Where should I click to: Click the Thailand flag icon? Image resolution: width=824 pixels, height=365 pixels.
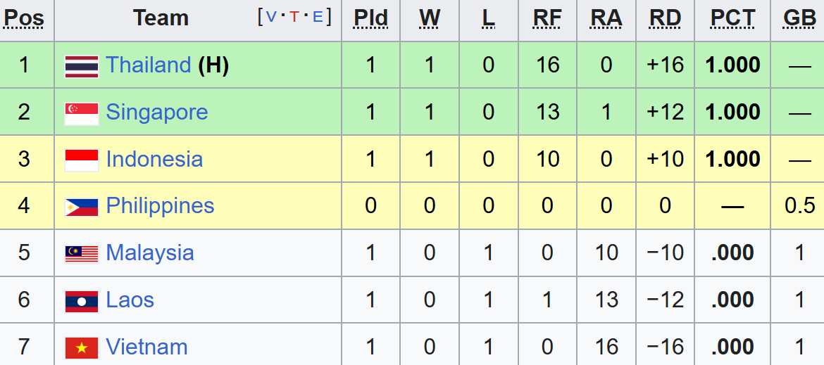point(82,65)
